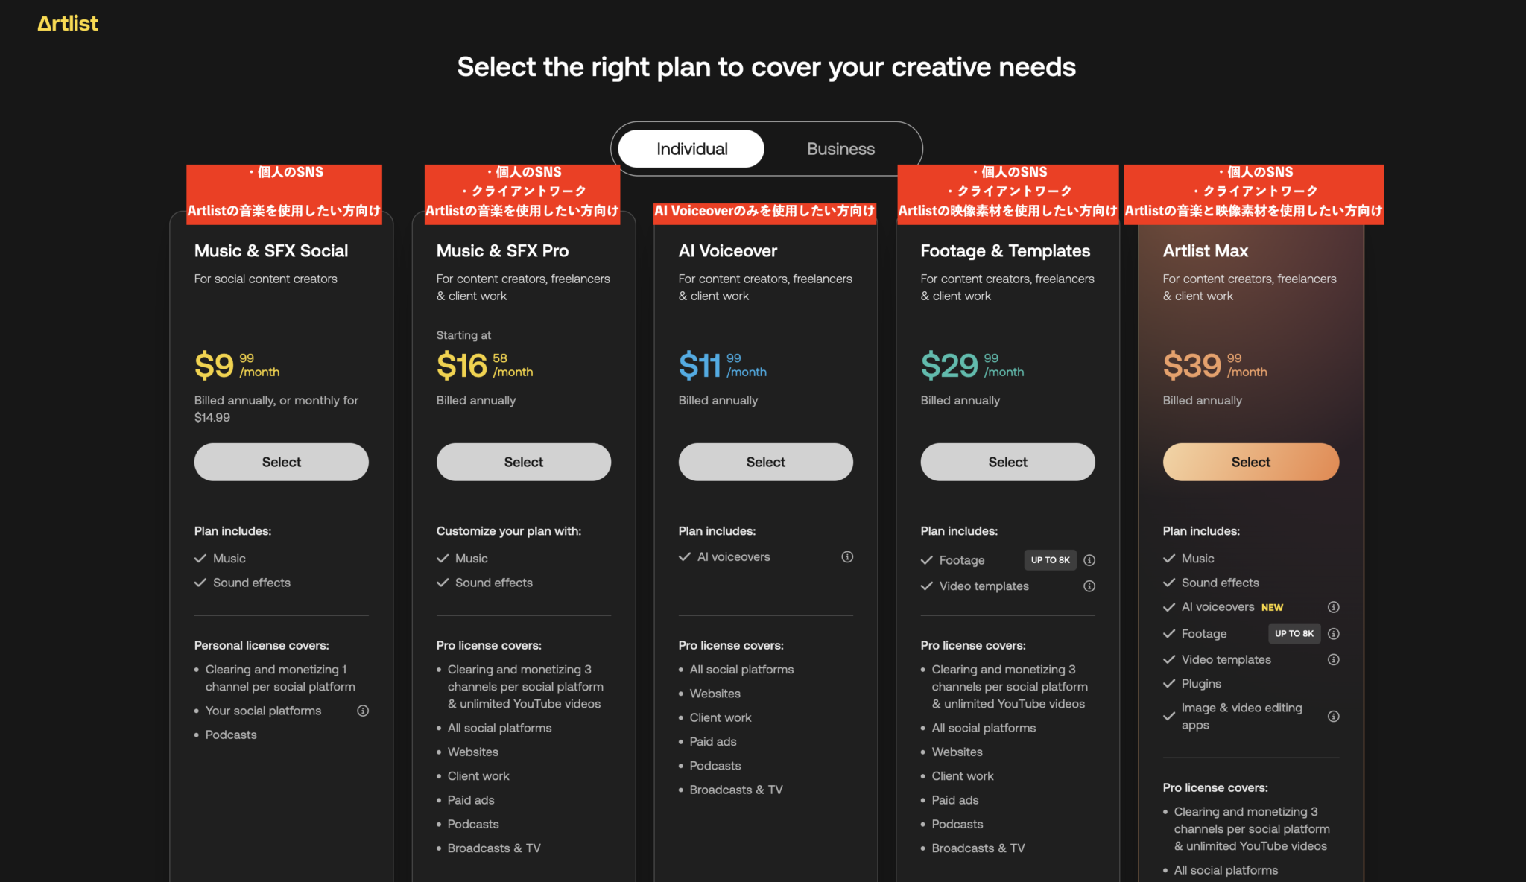Toggle Music checkmark in Music & SFX Pro customization
The height and width of the screenshot is (882, 1526).
pyautogui.click(x=443, y=559)
